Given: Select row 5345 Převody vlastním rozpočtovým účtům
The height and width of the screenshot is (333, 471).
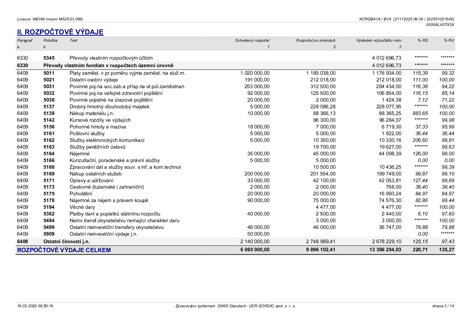Looking at the screenshot, I should (236, 58).
